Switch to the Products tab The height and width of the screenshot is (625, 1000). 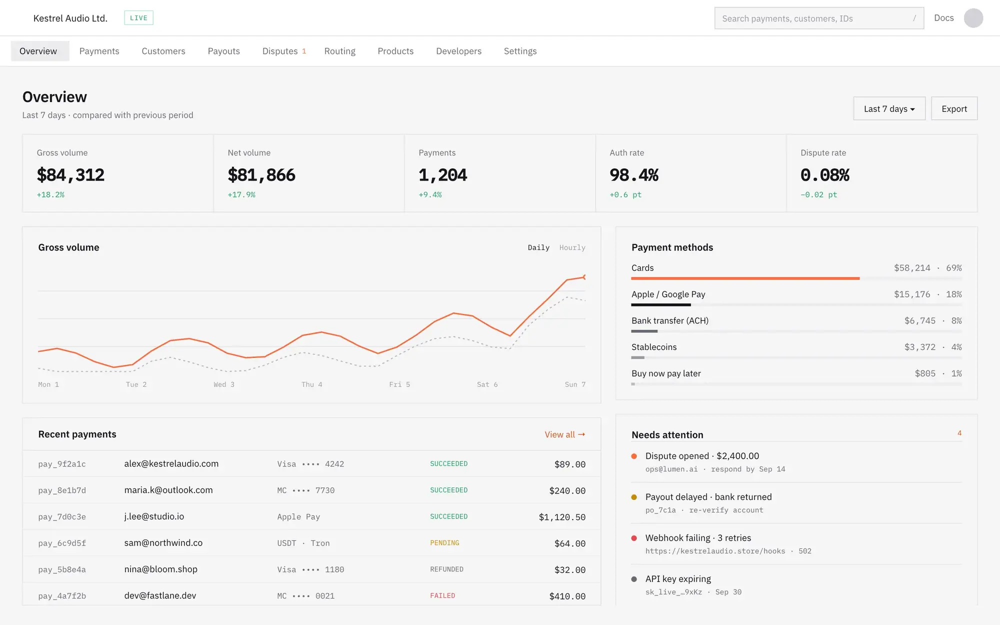pos(395,51)
